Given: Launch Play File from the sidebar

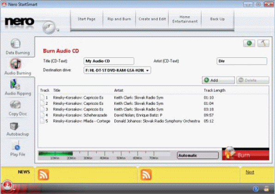Looking at the screenshot, I should coord(18,148).
